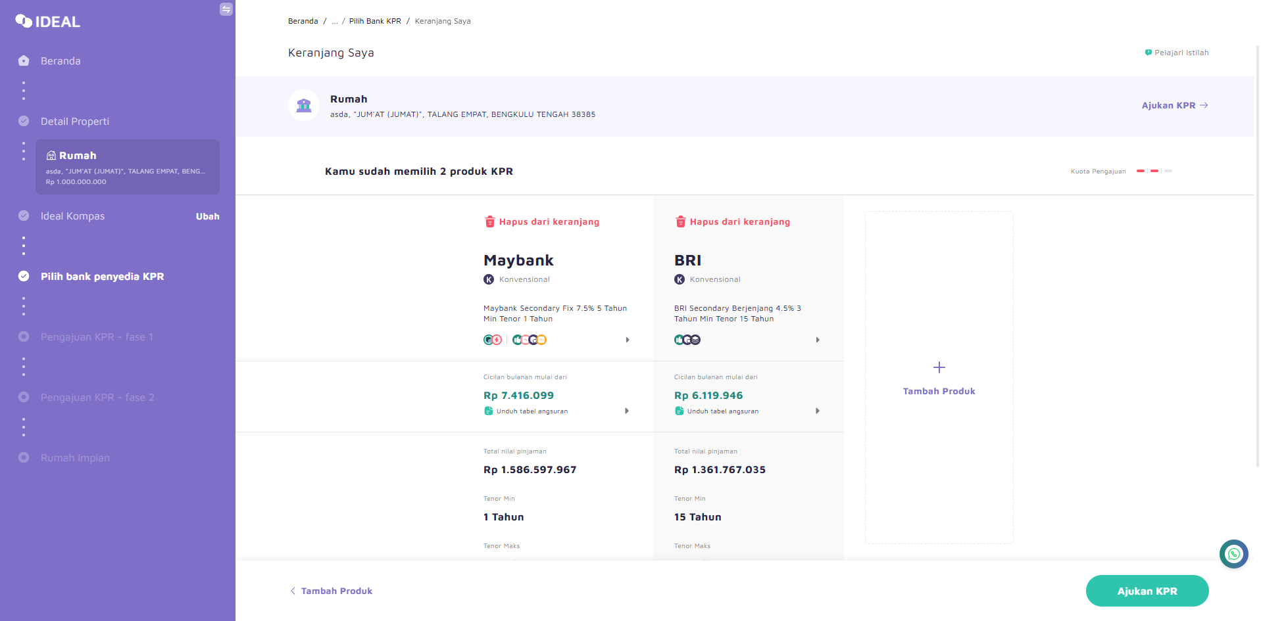Click the Pilih bank penyedia KPR check icon
Viewport: 1261px width, 621px height.
tap(24, 276)
